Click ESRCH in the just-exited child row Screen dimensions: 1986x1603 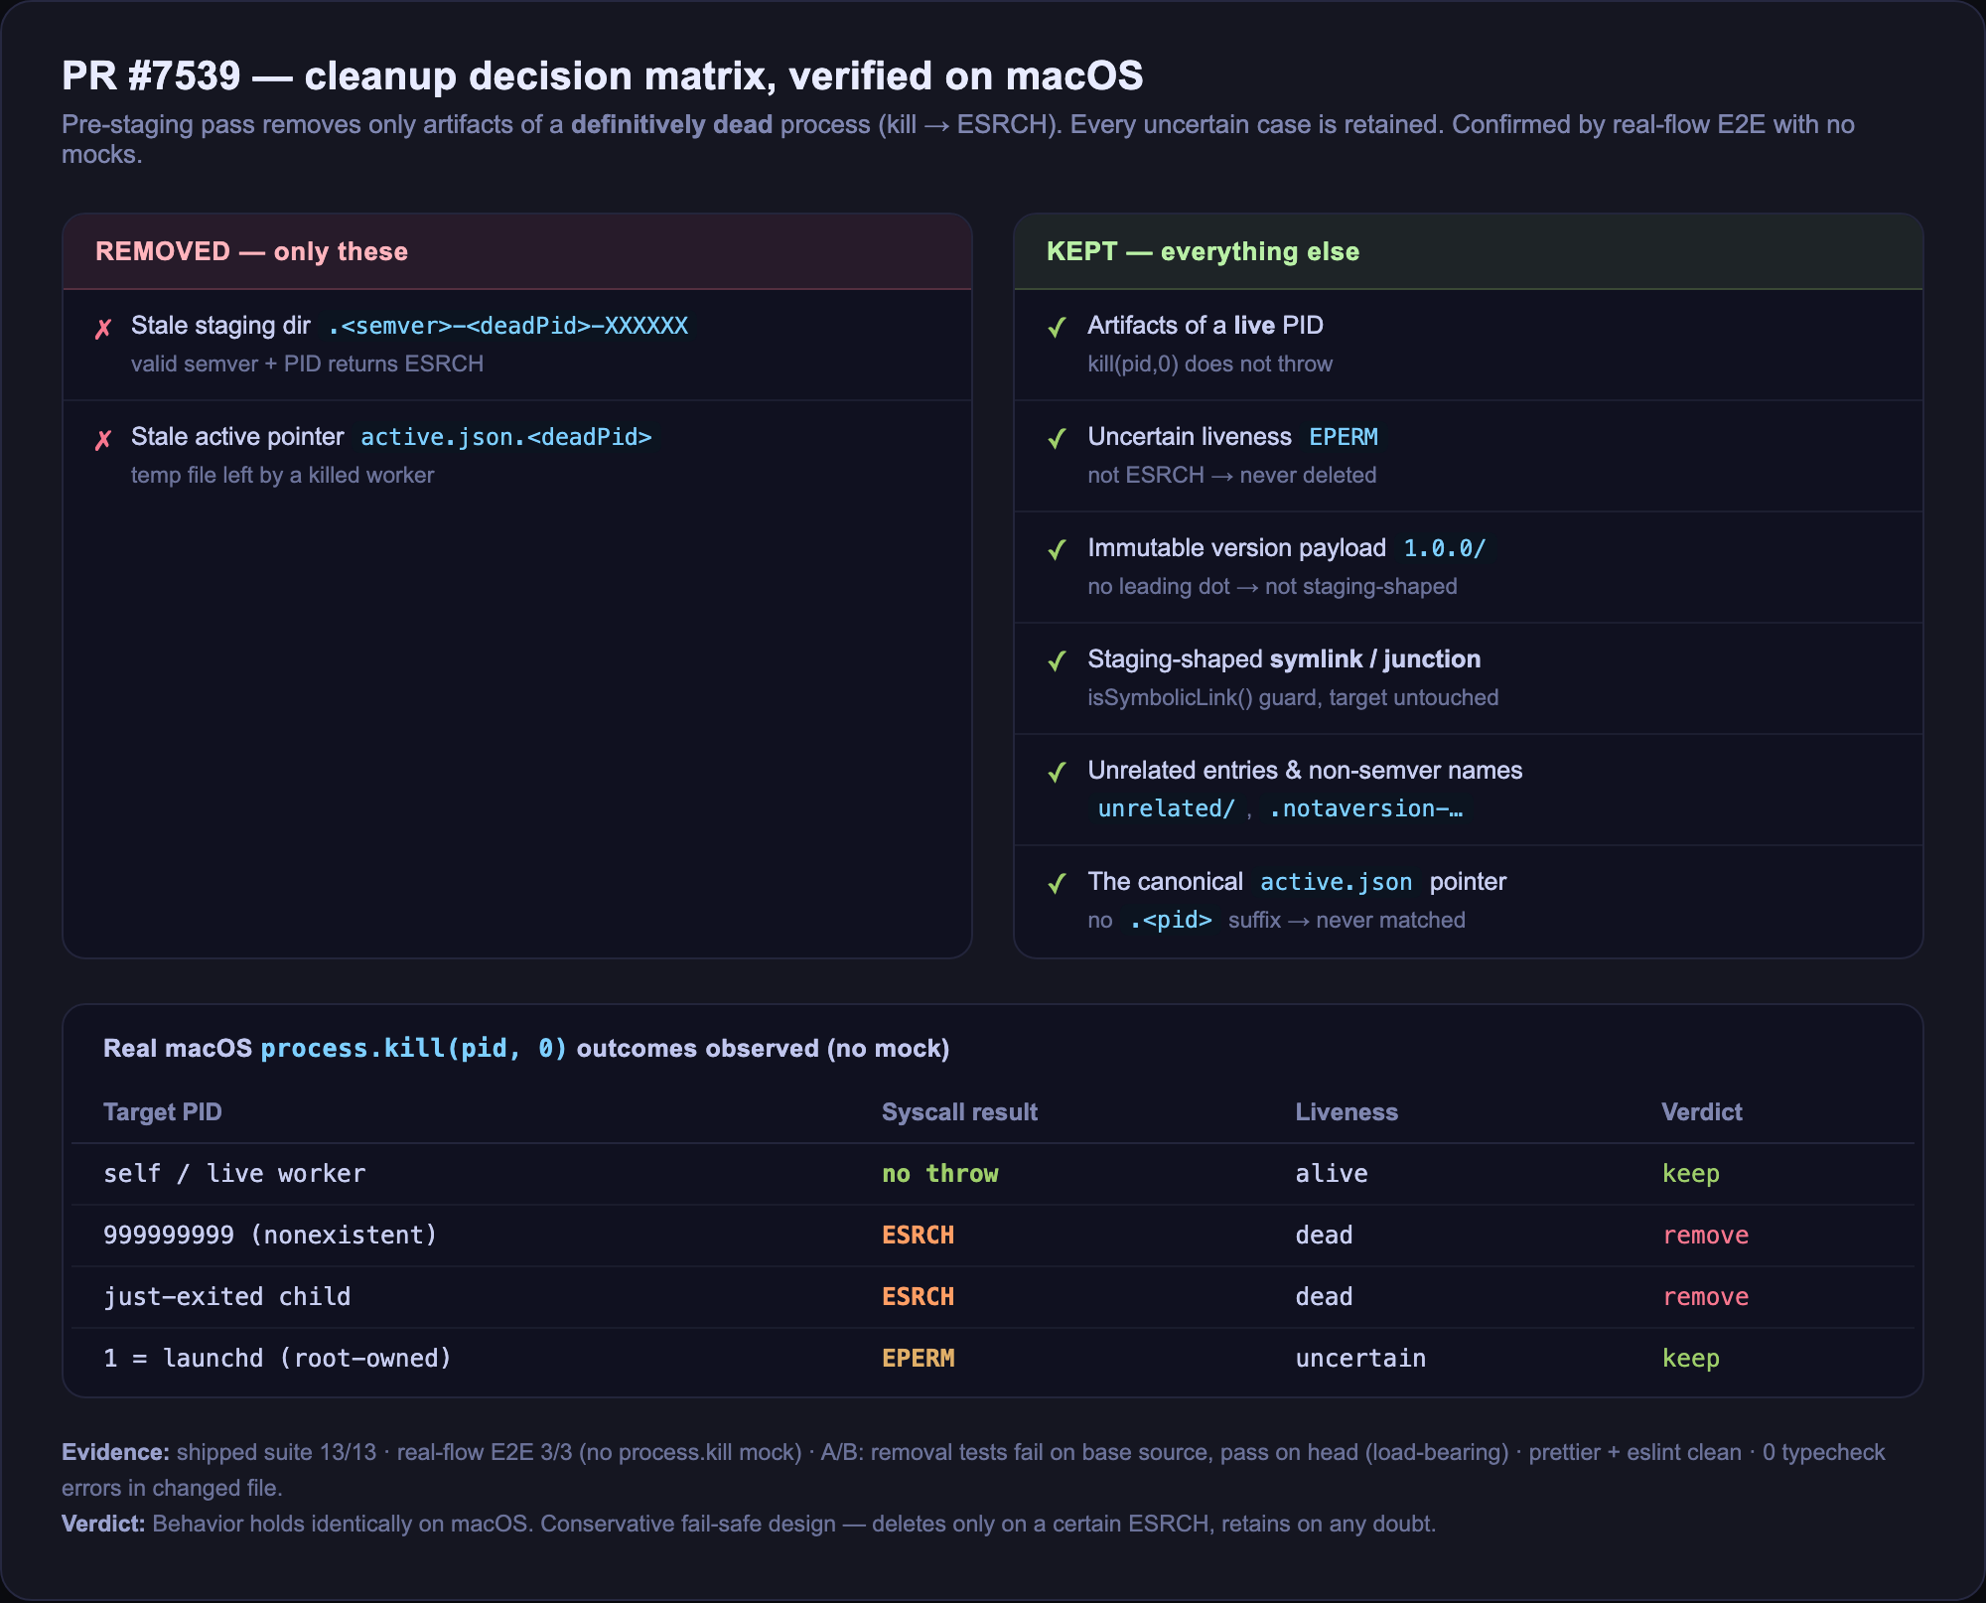click(919, 1297)
